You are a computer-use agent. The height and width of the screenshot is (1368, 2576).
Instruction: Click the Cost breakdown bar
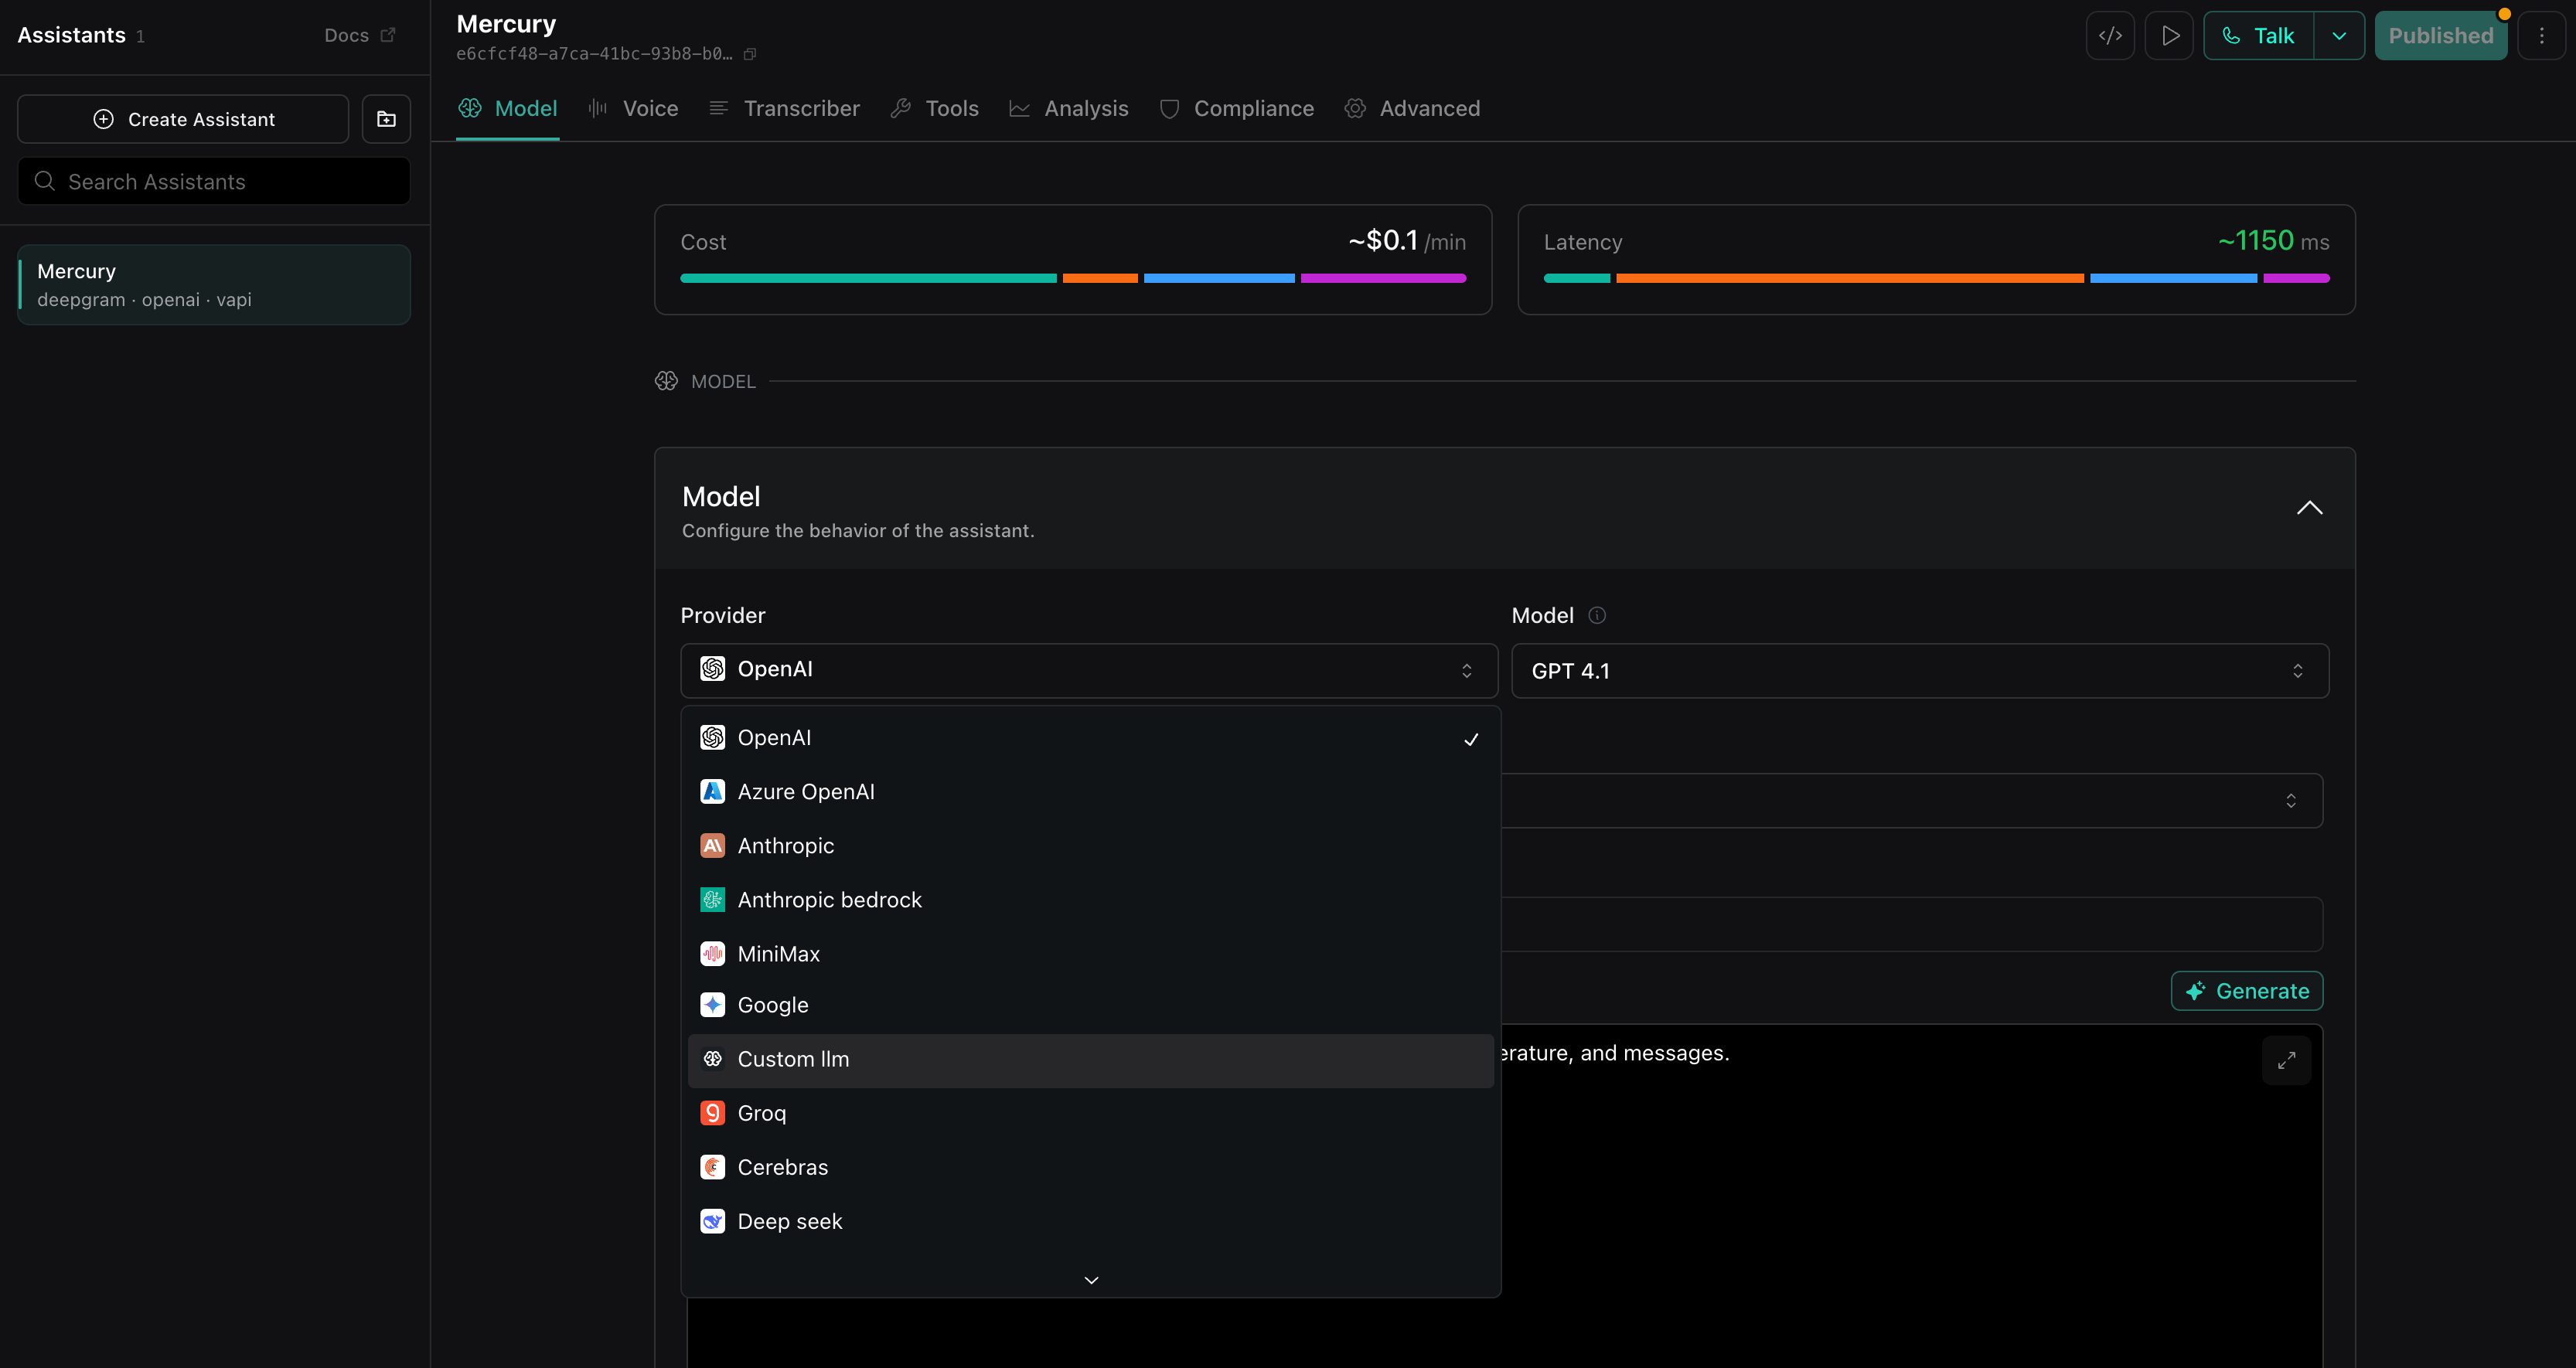tap(1073, 278)
